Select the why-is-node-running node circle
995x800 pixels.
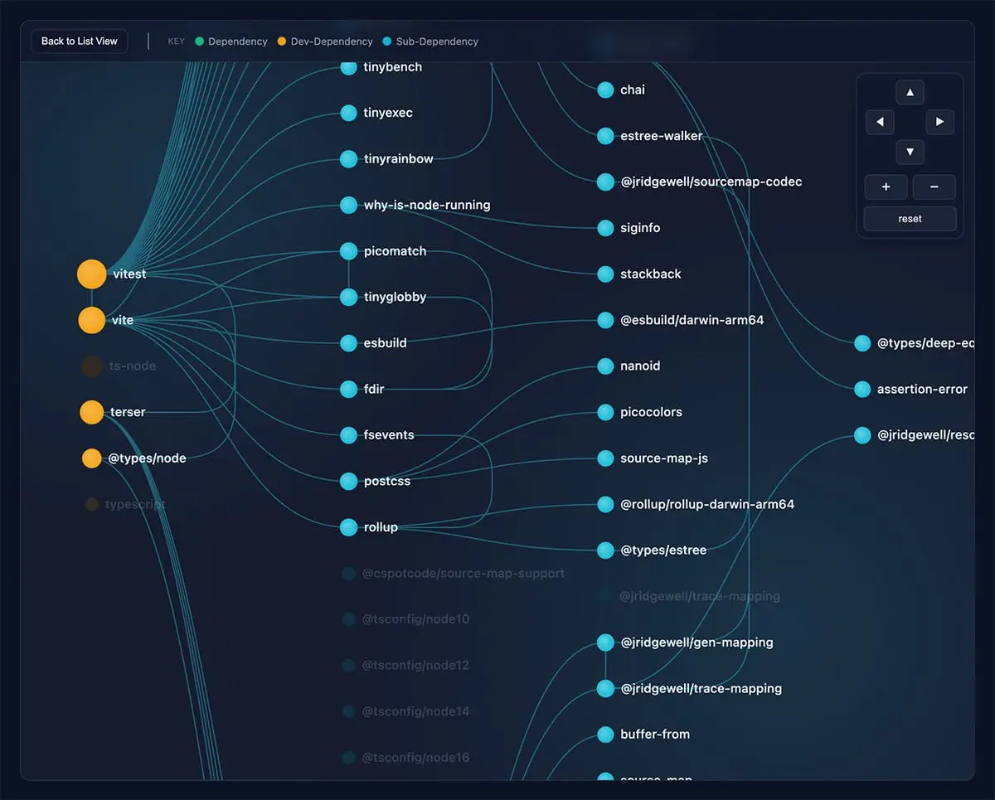pos(349,205)
